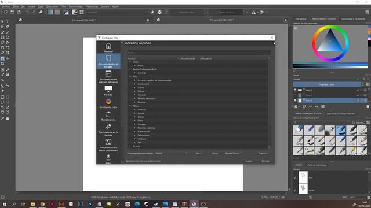371x208 pixels.
Task: Click the Aceptar button in dialog
Action: click(x=249, y=161)
